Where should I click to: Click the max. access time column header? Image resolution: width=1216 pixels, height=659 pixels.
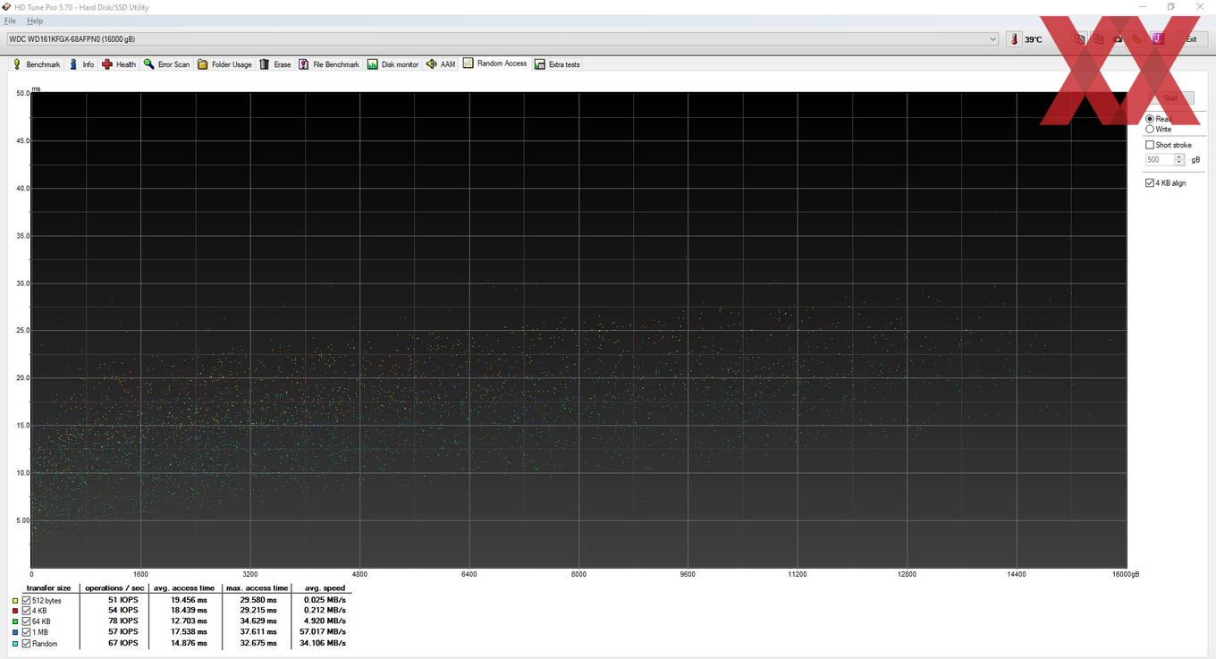coord(258,588)
